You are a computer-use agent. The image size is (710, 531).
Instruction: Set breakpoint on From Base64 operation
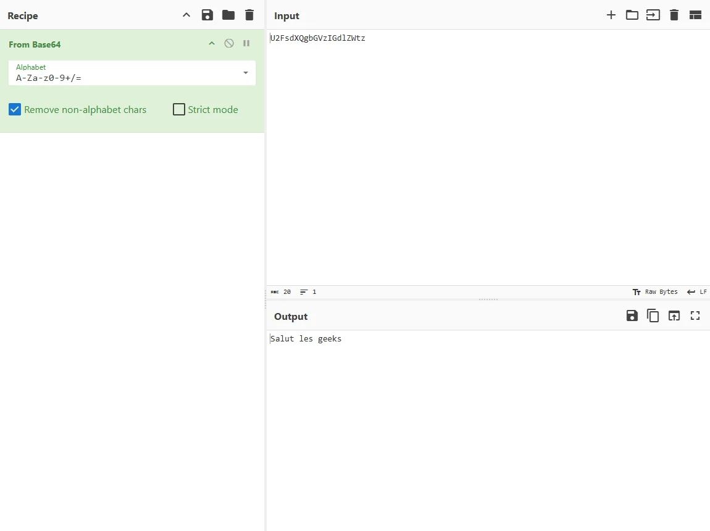[x=246, y=43]
